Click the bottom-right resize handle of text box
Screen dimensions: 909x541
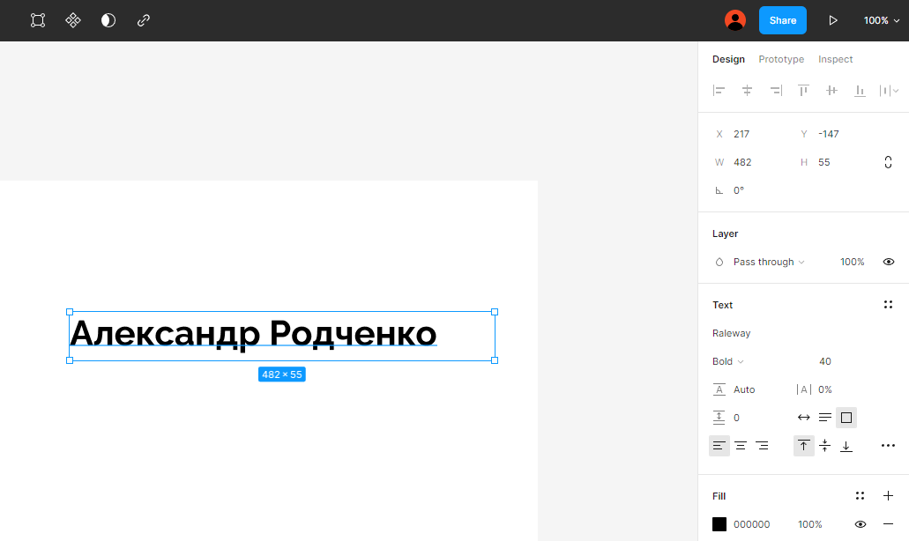(495, 360)
